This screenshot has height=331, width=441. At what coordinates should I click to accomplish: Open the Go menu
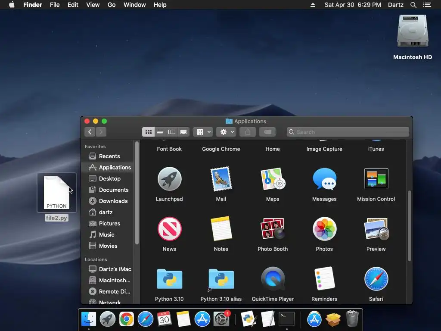click(x=112, y=5)
